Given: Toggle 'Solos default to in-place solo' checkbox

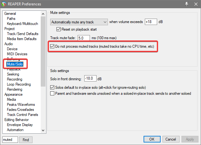Looking at the screenshot, I should point(52,88).
